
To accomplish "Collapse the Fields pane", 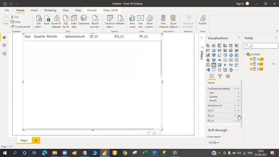I will [276, 38].
